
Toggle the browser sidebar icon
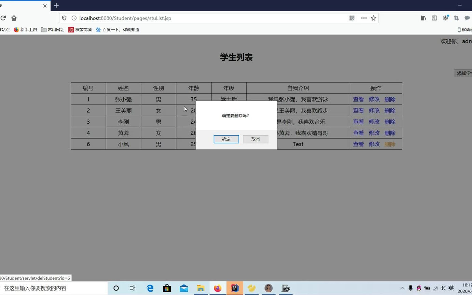pyautogui.click(x=434, y=18)
